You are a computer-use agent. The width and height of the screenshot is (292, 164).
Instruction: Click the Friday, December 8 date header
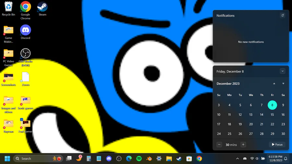pos(230,71)
